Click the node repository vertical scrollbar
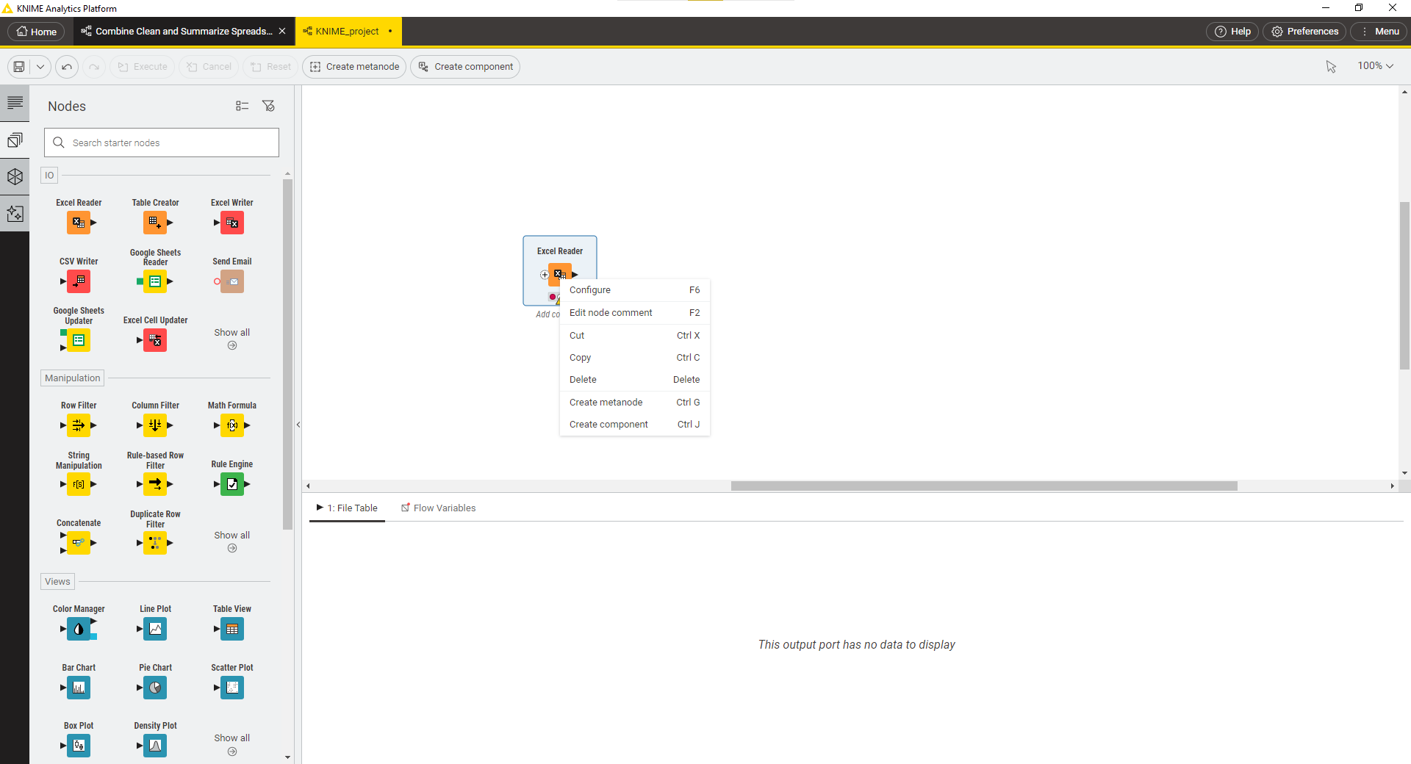Screen dimensions: 1411x764 (x=287, y=354)
